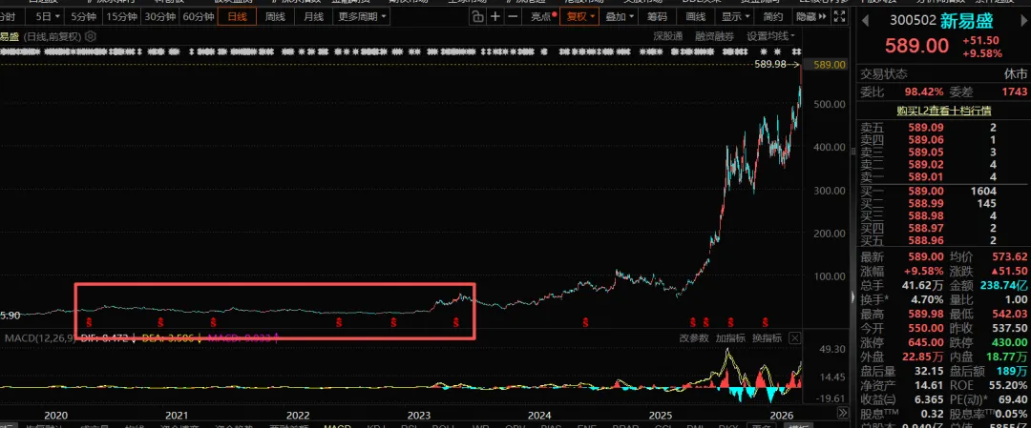Screen dimensions: 1031x428
Task: Click the stock name 新易盛
Action: pyautogui.click(x=967, y=20)
